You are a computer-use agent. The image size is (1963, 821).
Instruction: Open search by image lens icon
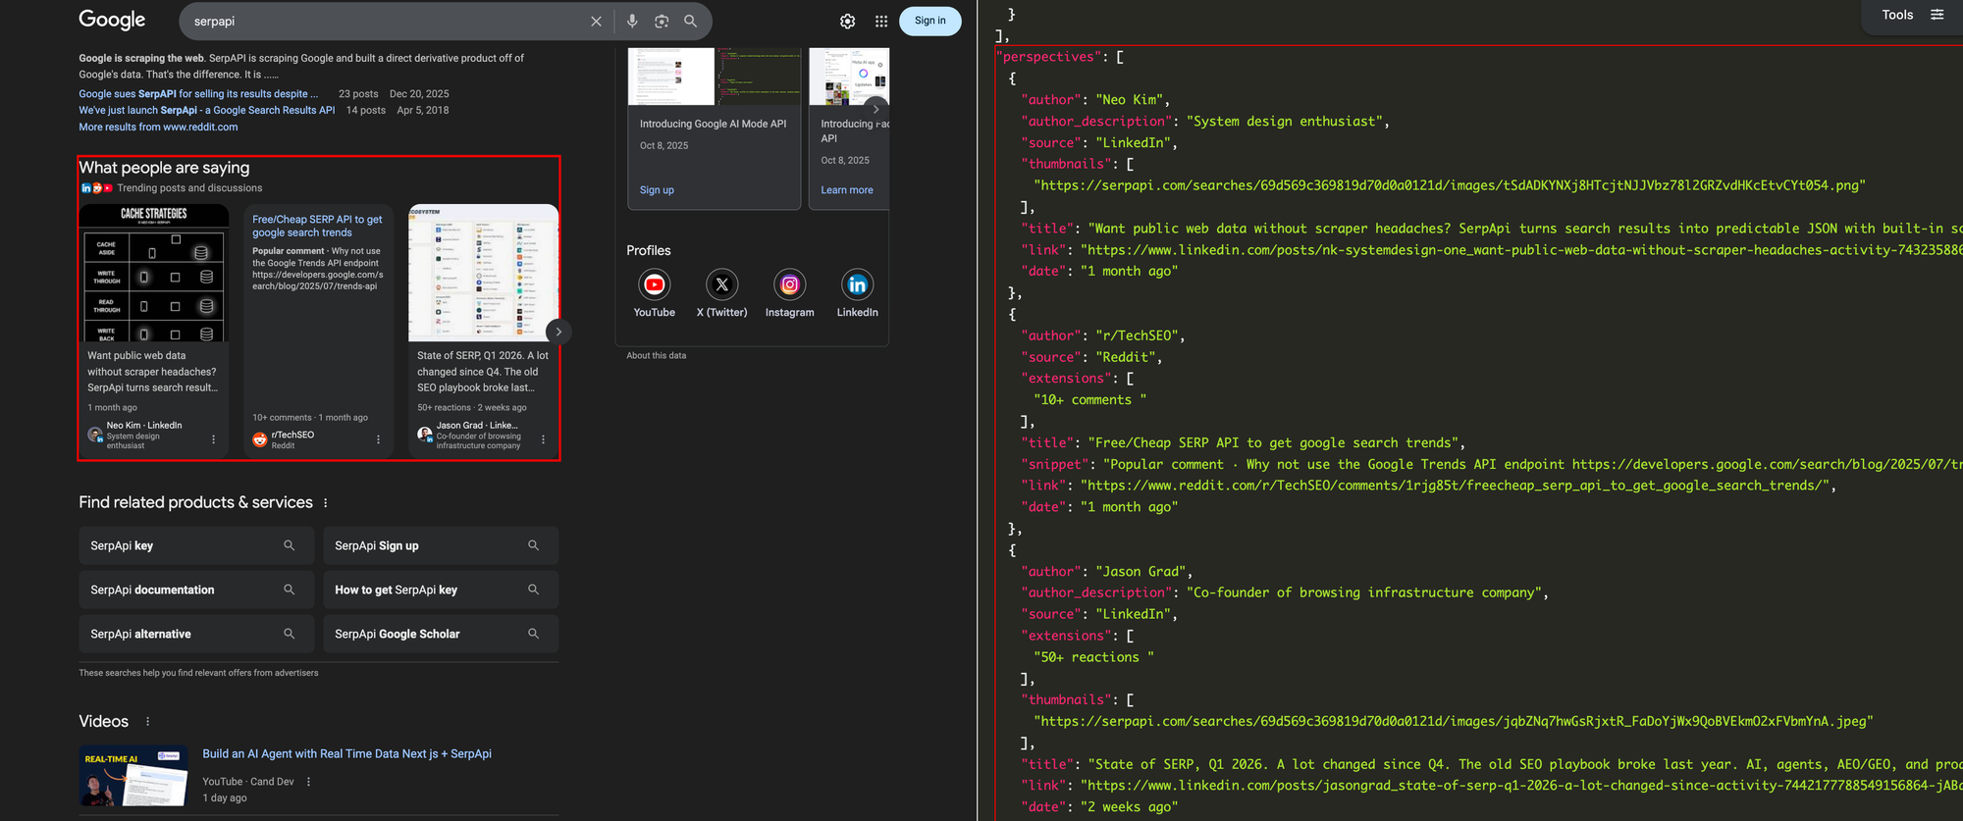662,22
